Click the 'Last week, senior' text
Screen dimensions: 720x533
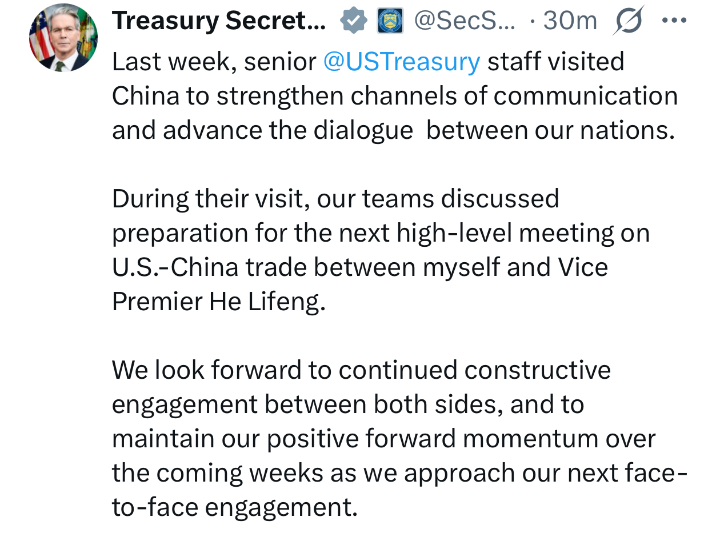point(214,62)
